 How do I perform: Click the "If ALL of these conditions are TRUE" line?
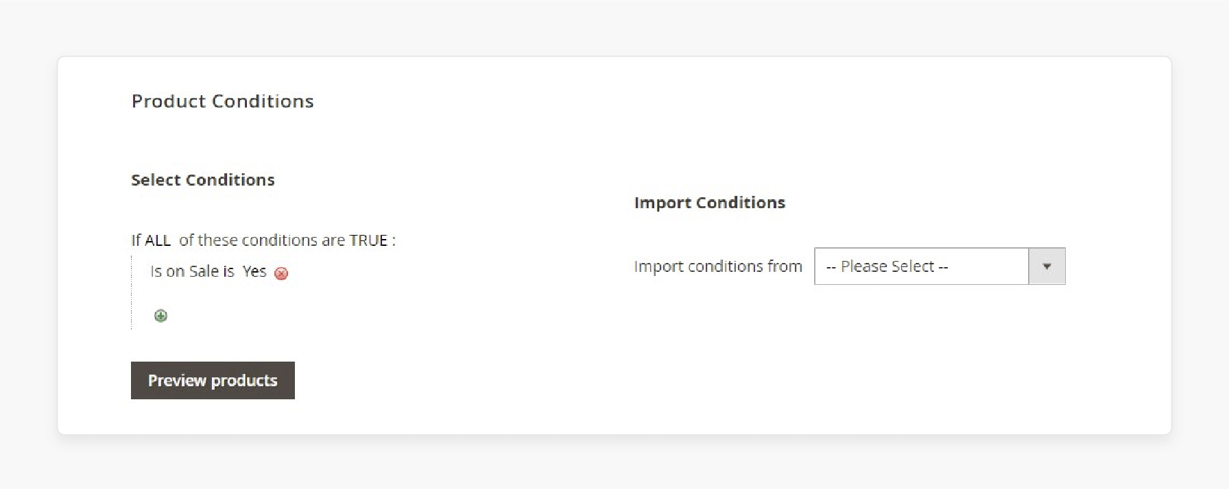[x=263, y=240]
